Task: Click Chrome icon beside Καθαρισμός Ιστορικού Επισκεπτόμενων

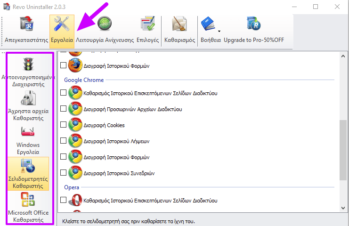Action: coord(75,93)
